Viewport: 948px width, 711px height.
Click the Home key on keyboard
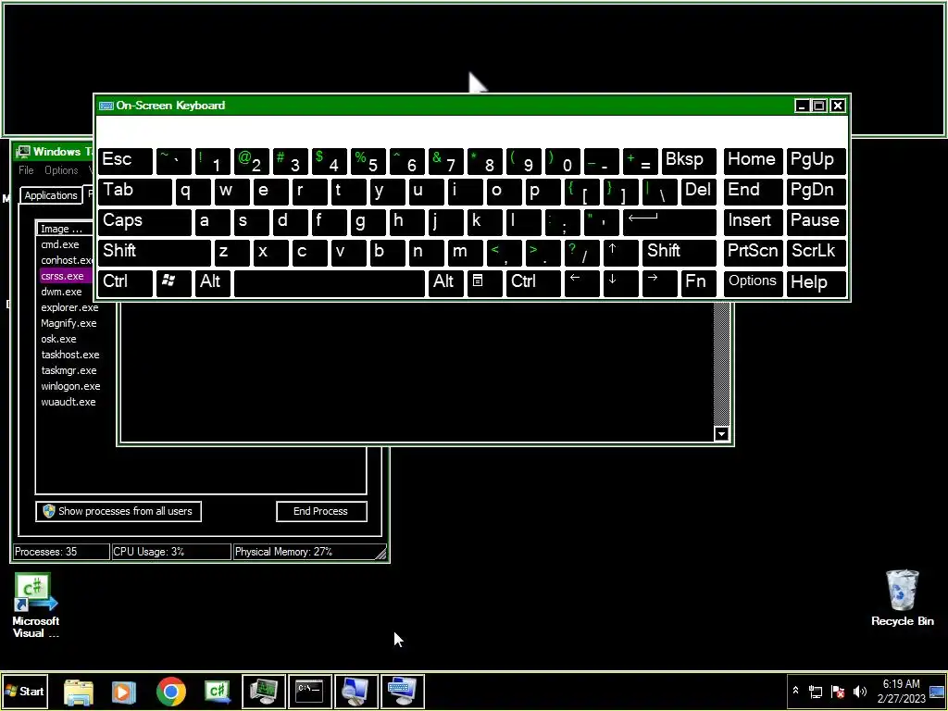coord(753,161)
